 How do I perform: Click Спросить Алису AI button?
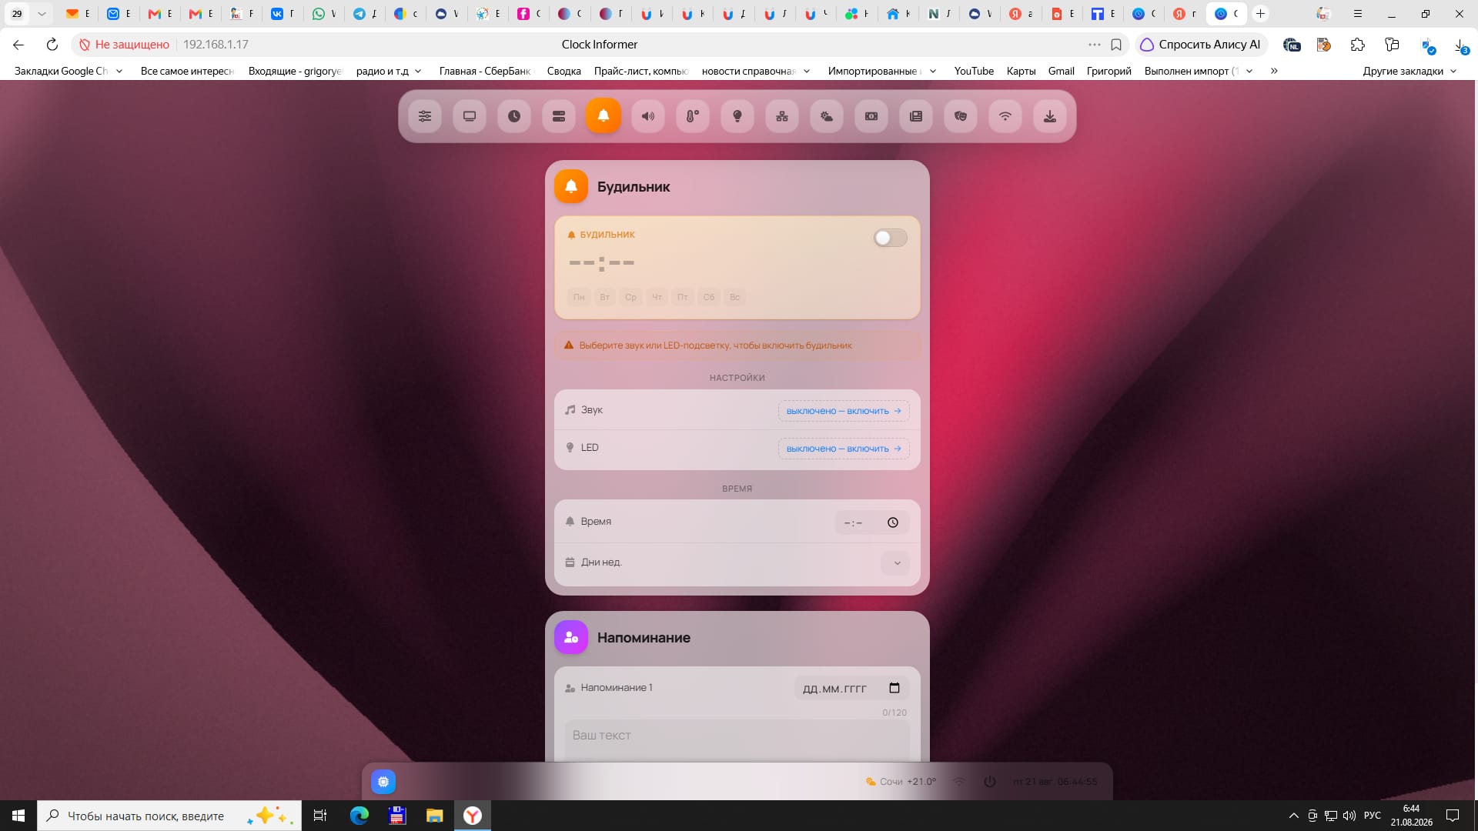pyautogui.click(x=1201, y=45)
